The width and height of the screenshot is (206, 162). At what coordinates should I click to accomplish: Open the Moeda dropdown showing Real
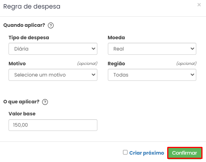coord(152,49)
